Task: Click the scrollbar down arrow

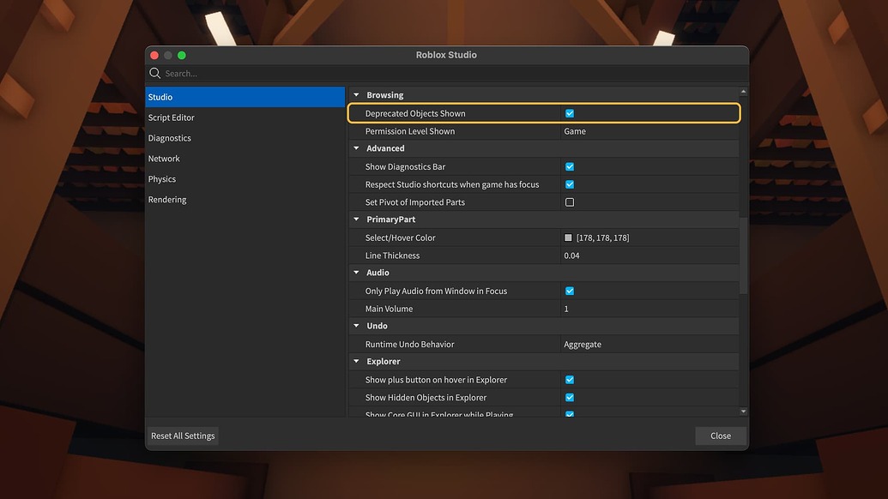Action: coord(743,411)
